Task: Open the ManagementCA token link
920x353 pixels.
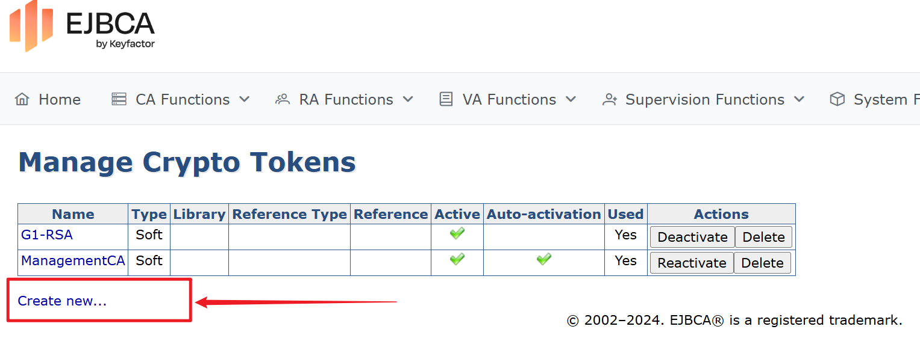Action: pos(73,261)
